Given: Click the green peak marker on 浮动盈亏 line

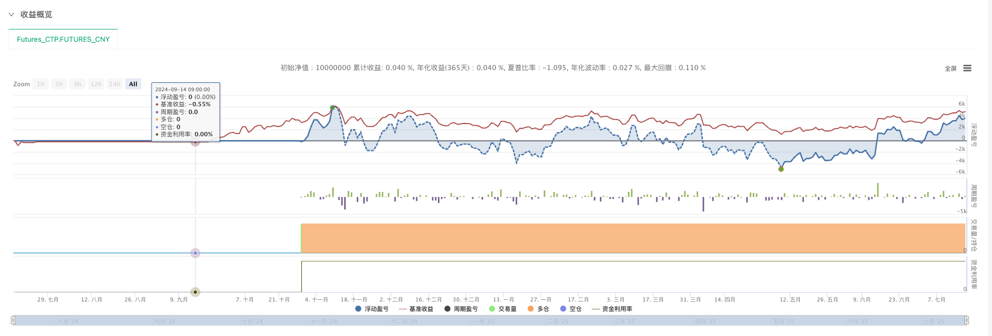Looking at the screenshot, I should [333, 108].
